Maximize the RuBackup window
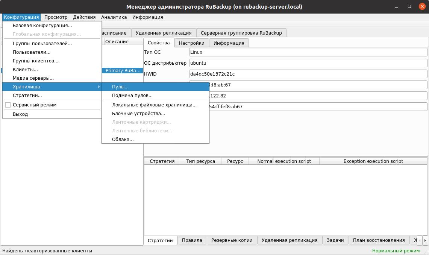The width and height of the screenshot is (429, 255). pyautogui.click(x=409, y=6)
